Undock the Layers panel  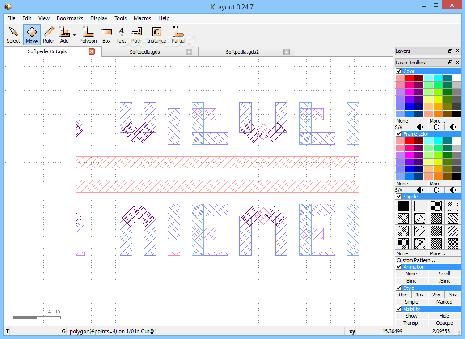(x=450, y=51)
